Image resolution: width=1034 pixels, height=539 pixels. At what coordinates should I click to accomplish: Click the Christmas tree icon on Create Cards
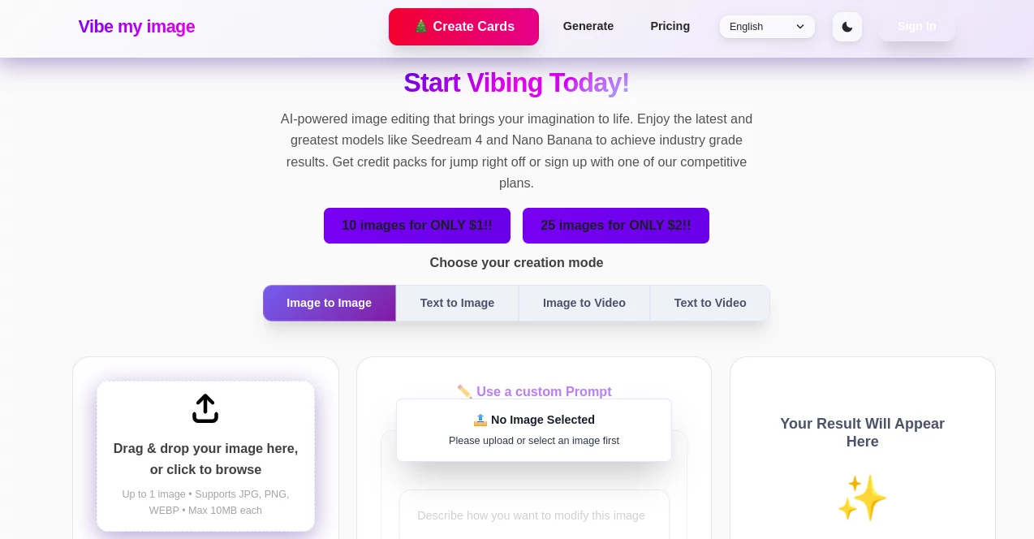(x=421, y=26)
